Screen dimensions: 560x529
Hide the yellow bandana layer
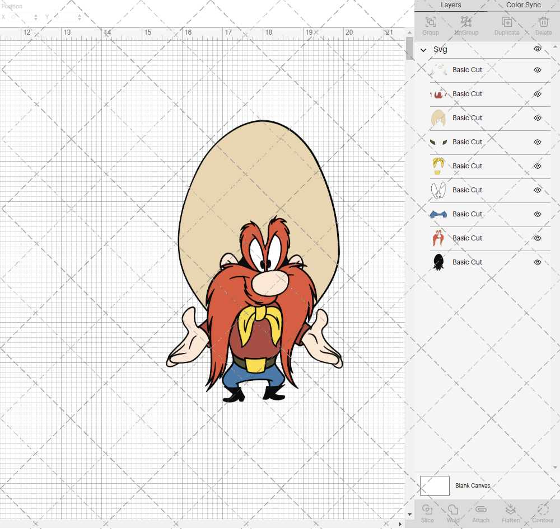[x=538, y=166]
